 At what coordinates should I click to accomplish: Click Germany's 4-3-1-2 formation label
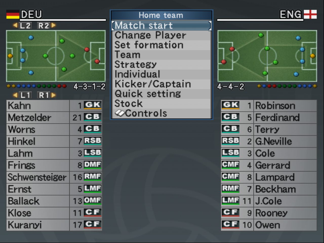[89, 87]
